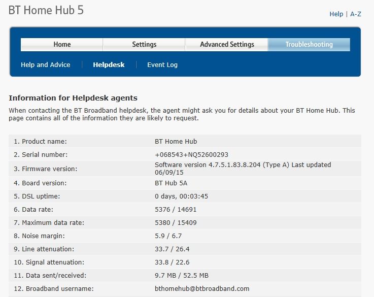Click the '8. Noise margin:' label
Viewport: 374px width, 297px height.
click(40, 236)
